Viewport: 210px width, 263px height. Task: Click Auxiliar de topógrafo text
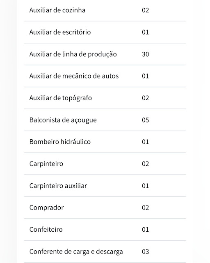tap(61, 98)
